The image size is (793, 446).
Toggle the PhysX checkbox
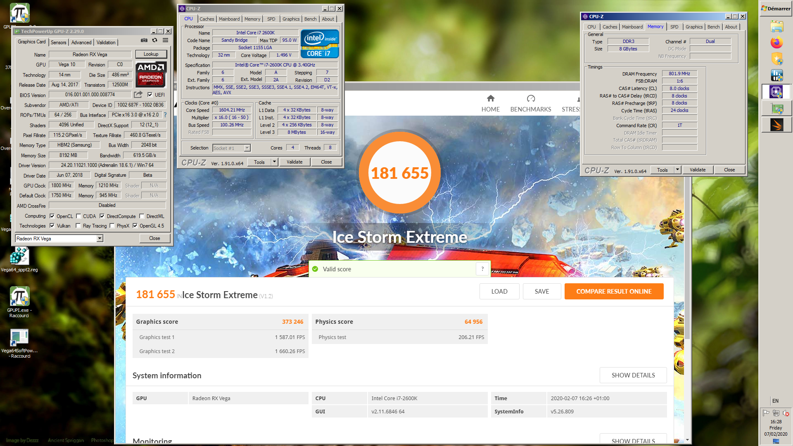[112, 225]
